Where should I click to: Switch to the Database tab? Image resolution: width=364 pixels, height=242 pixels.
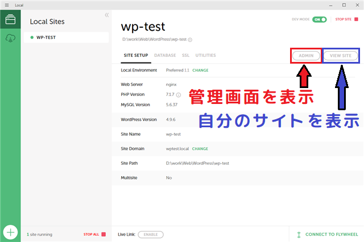click(x=165, y=56)
